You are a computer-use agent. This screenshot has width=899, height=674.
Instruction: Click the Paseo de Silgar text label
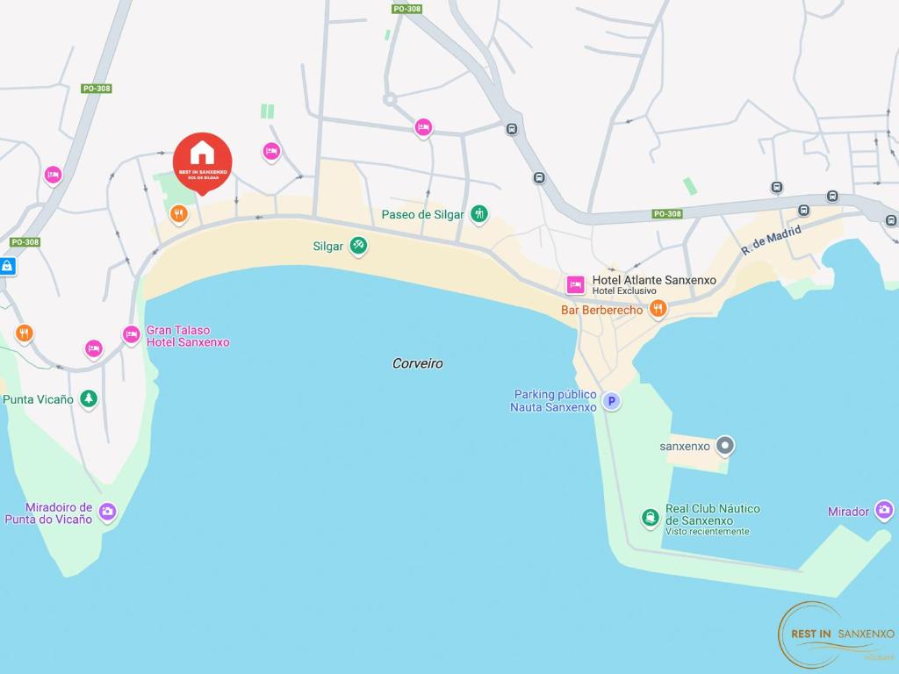point(422,215)
